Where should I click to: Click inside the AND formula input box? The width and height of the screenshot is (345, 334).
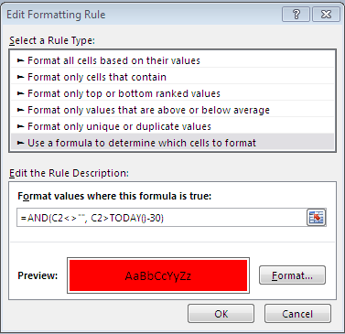point(162,218)
